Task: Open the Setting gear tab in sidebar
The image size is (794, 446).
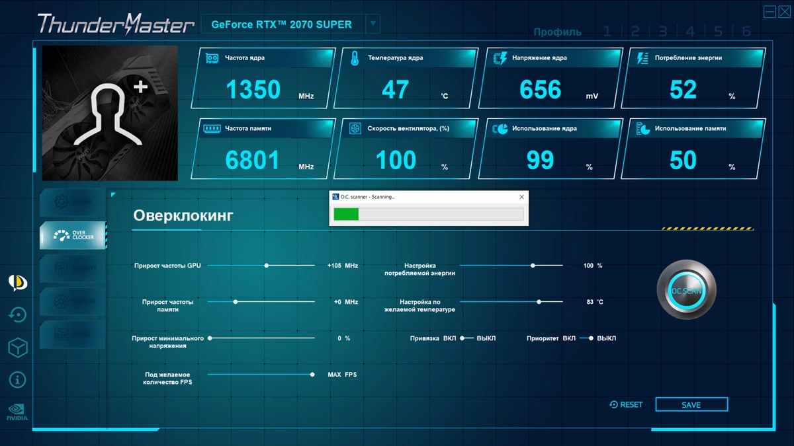Action: [x=73, y=202]
